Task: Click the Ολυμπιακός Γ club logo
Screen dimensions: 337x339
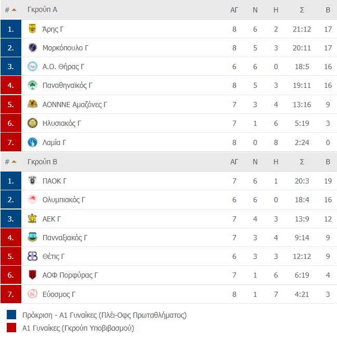Action: click(32, 200)
